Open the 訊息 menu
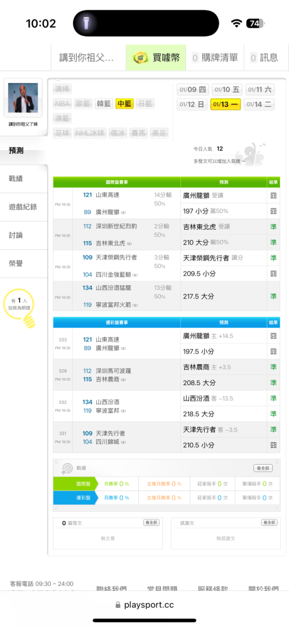The width and height of the screenshot is (289, 628). pos(264,58)
